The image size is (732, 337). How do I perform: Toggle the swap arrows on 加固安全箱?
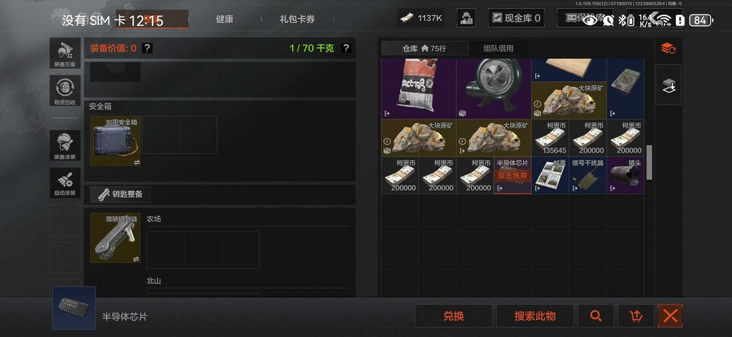click(136, 162)
